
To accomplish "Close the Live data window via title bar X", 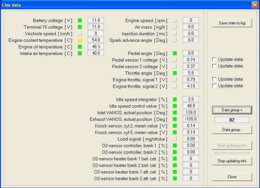I will (255, 5).
